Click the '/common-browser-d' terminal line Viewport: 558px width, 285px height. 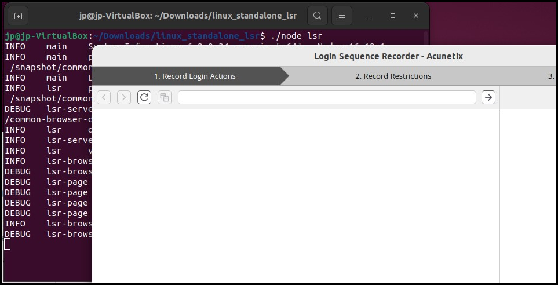49,119
